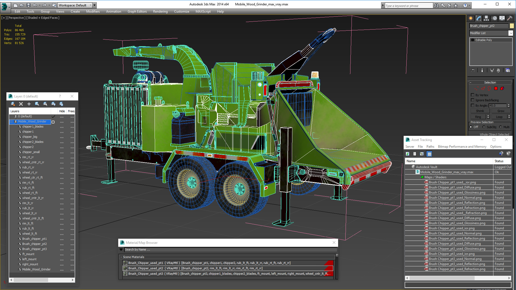Image resolution: width=516 pixels, height=290 pixels.
Task: Select Polygon sub-object level red square
Action: 496,88
